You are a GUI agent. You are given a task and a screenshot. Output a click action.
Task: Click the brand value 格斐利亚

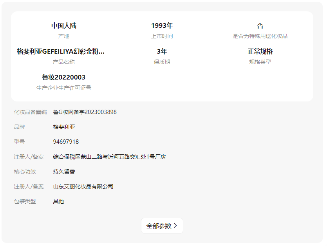click(x=64, y=127)
